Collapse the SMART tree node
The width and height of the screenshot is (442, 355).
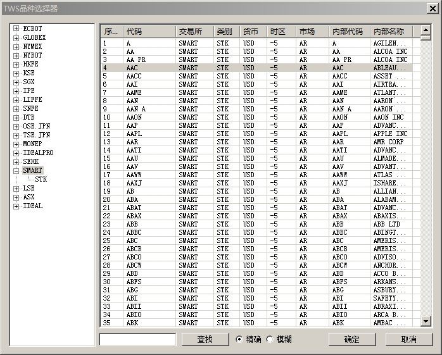[x=16, y=171]
